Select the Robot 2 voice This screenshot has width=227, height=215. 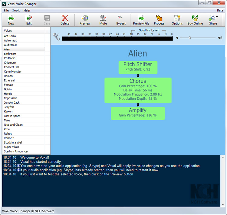point(24,138)
